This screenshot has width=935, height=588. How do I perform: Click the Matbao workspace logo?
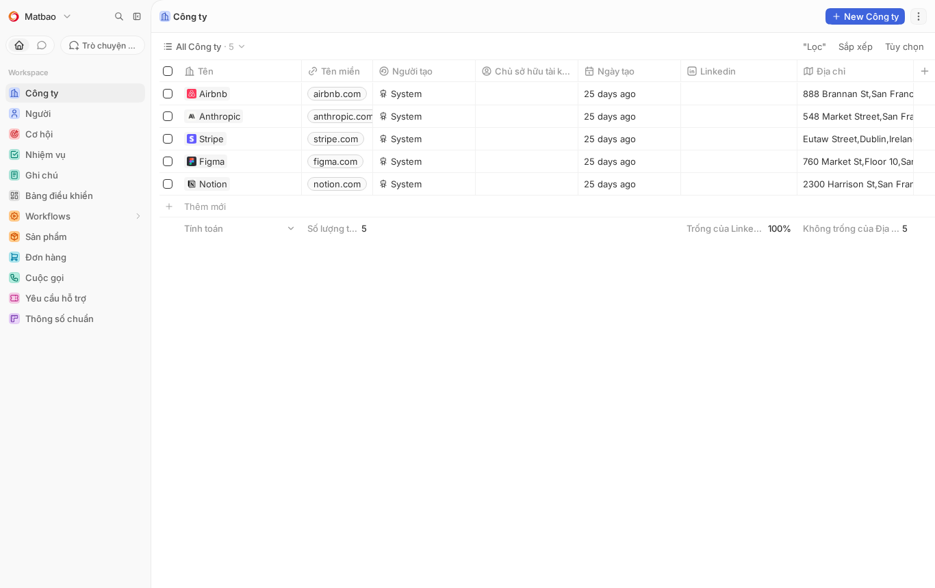14,16
